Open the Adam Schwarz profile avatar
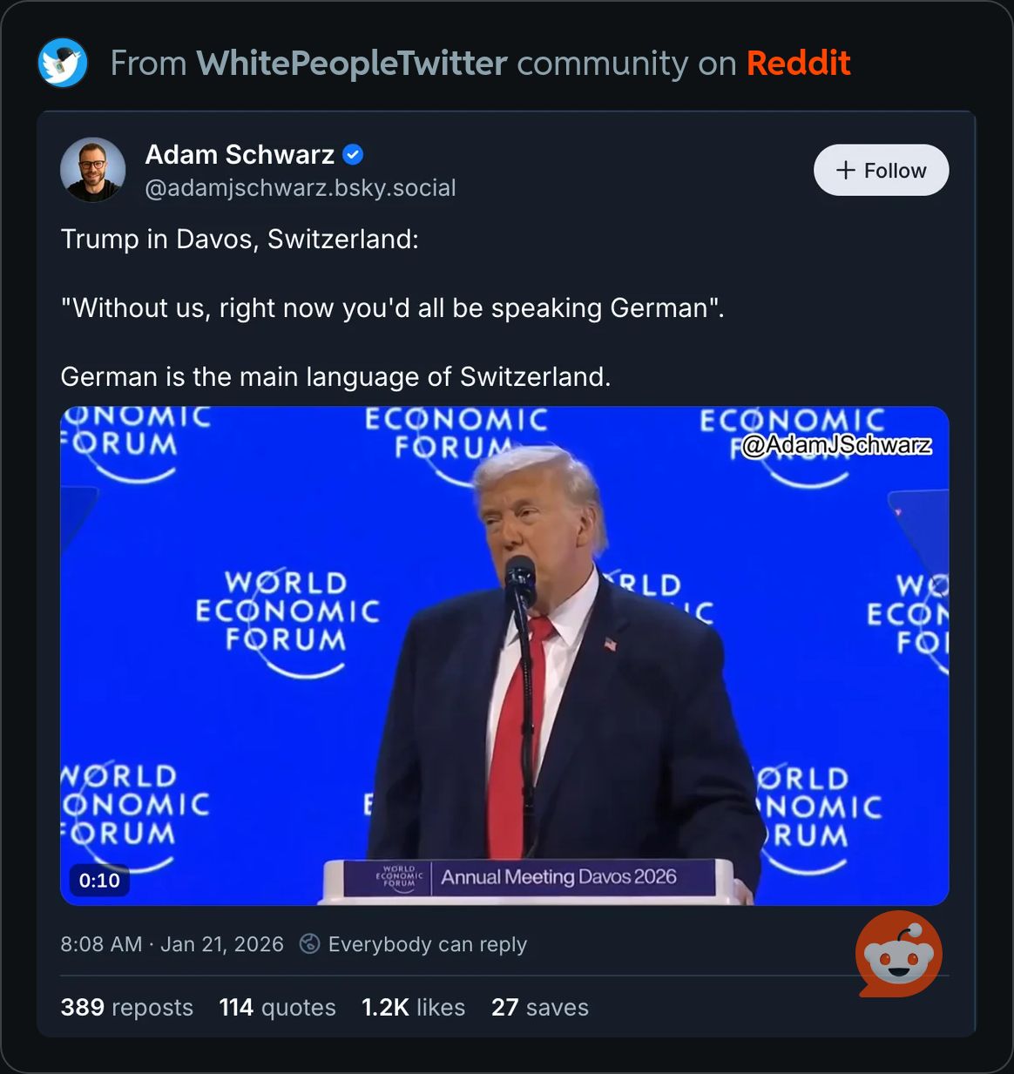 pos(92,169)
